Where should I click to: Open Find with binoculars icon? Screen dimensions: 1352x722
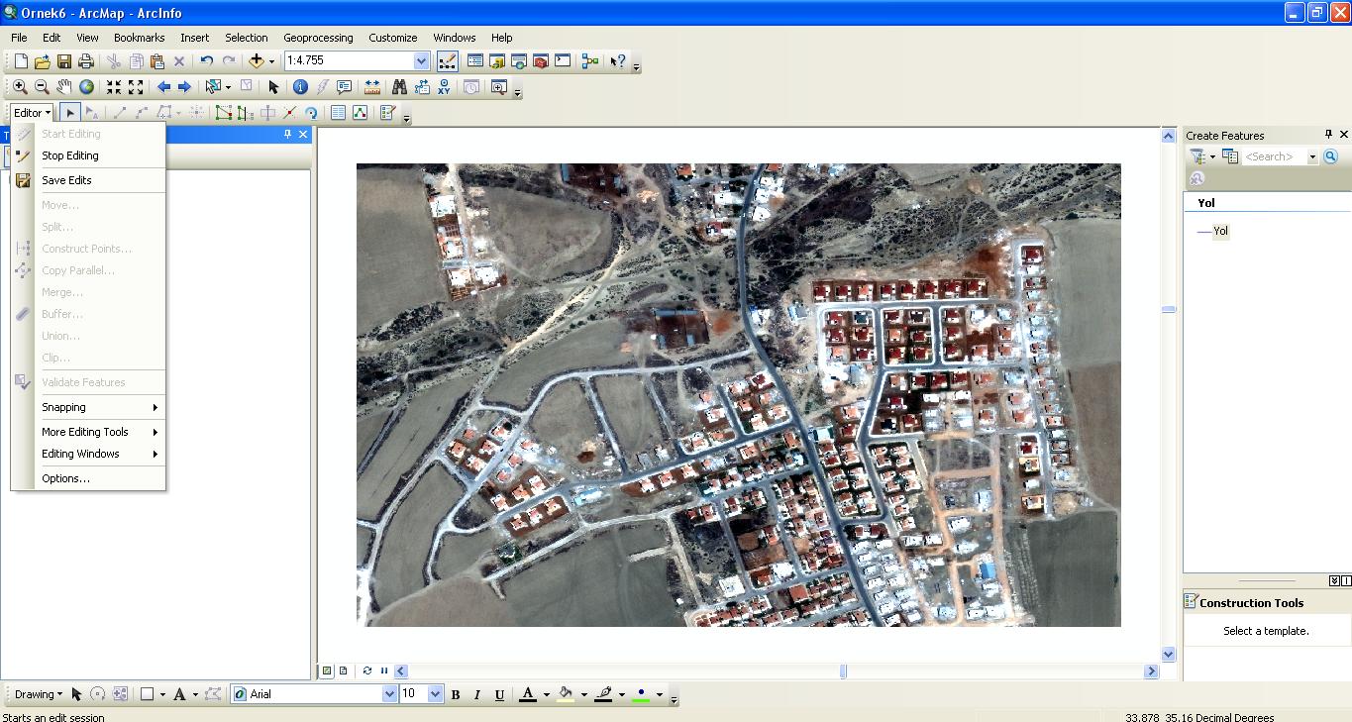pos(400,87)
